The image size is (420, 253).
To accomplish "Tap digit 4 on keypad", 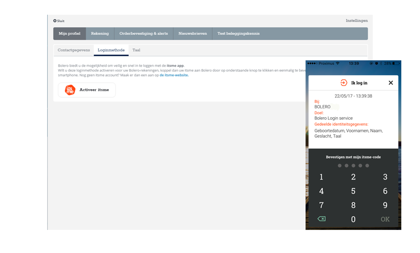I will [x=321, y=191].
